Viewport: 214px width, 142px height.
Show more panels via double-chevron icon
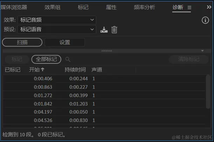(209, 7)
